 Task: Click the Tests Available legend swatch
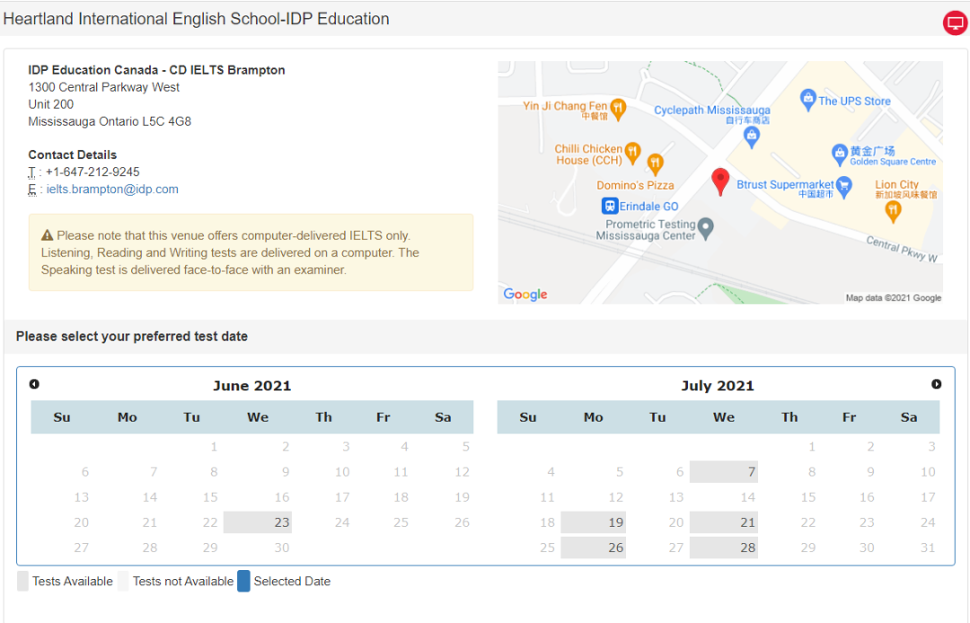coord(22,581)
